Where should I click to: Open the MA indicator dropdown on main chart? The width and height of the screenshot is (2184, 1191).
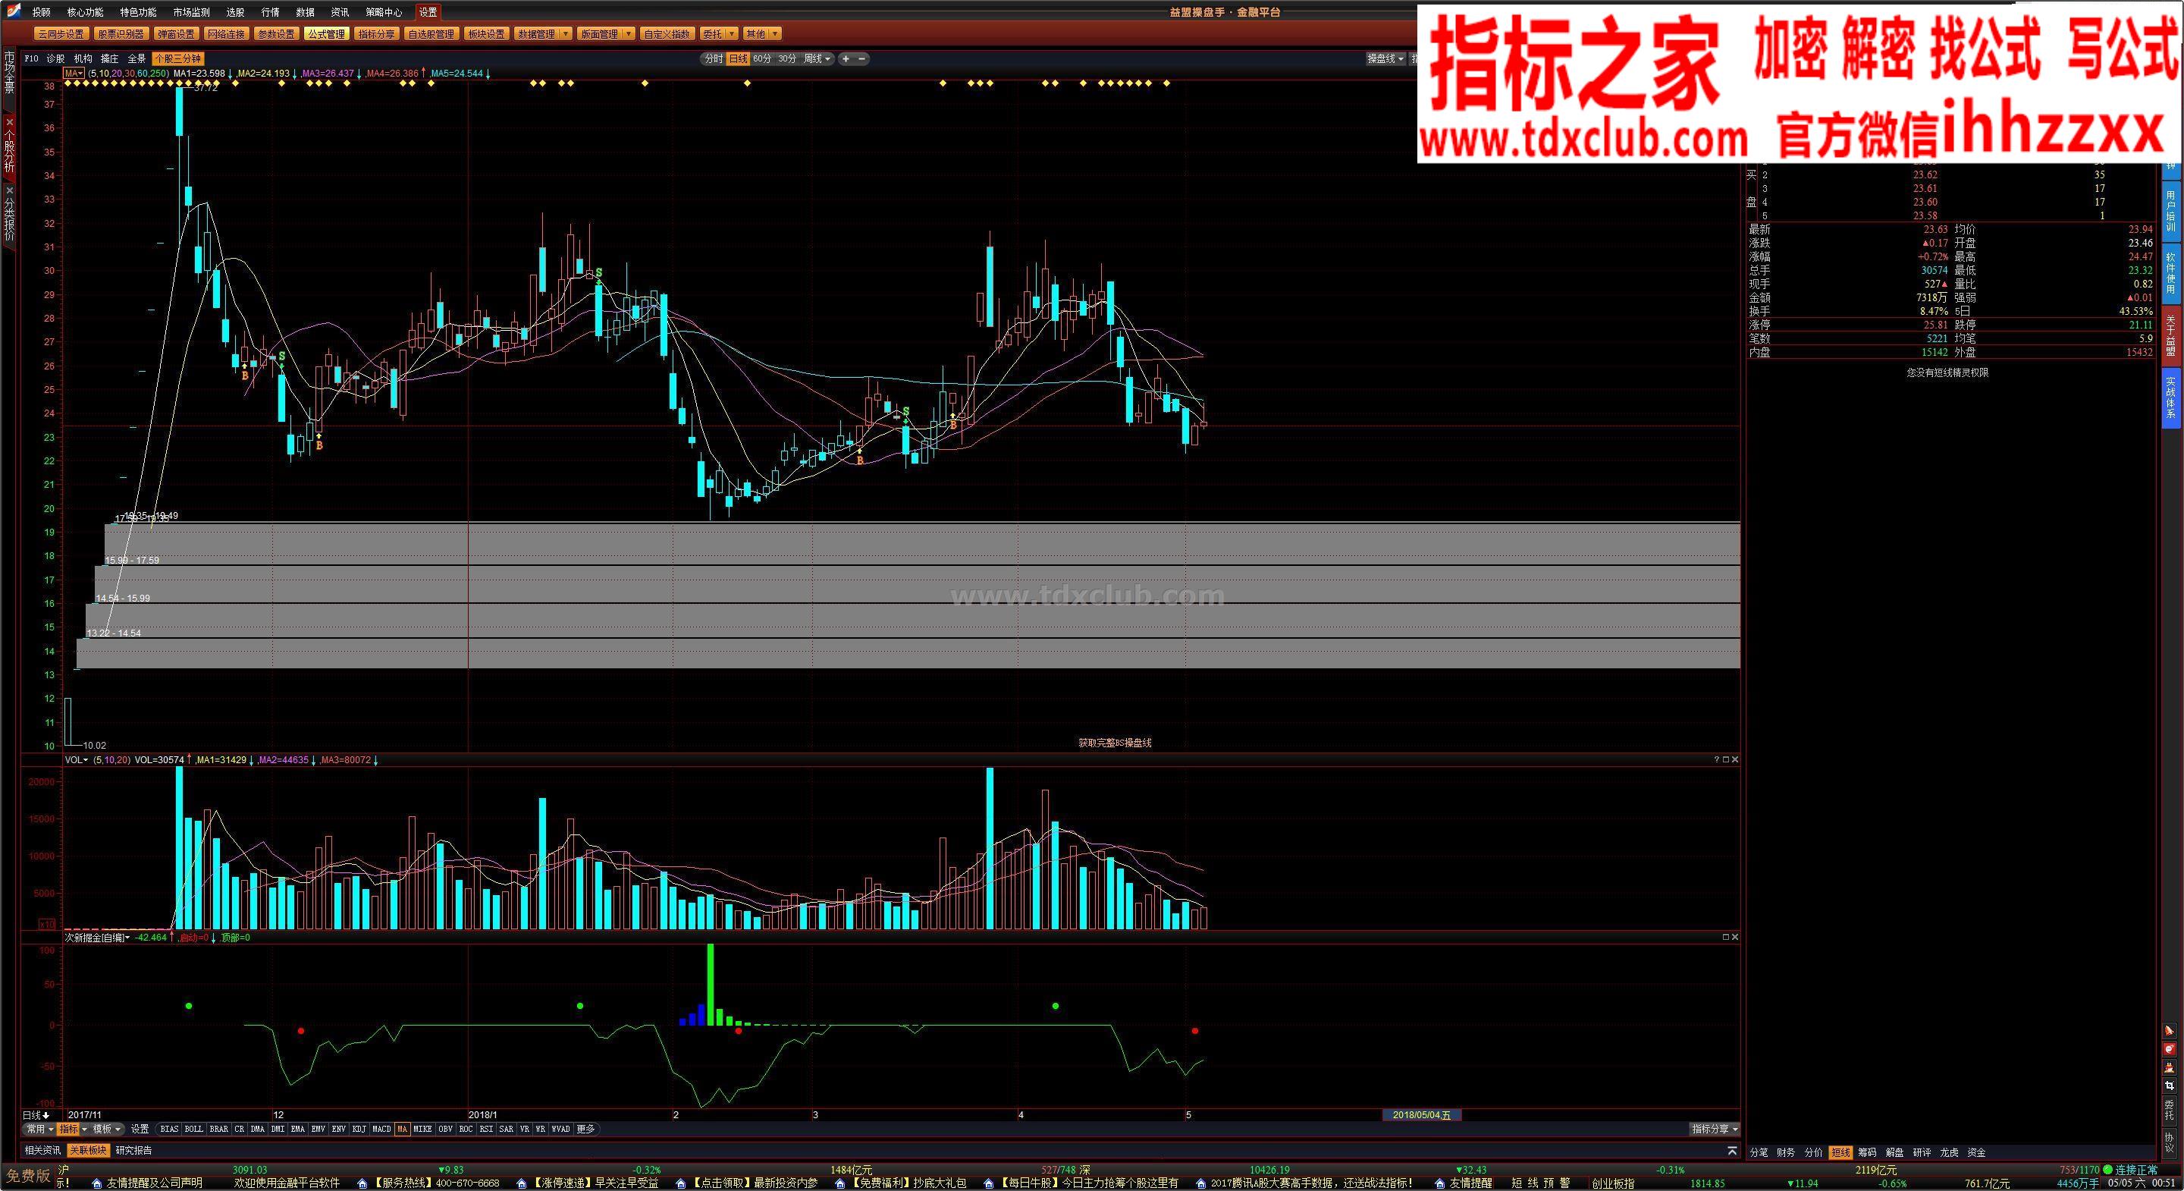[x=74, y=74]
